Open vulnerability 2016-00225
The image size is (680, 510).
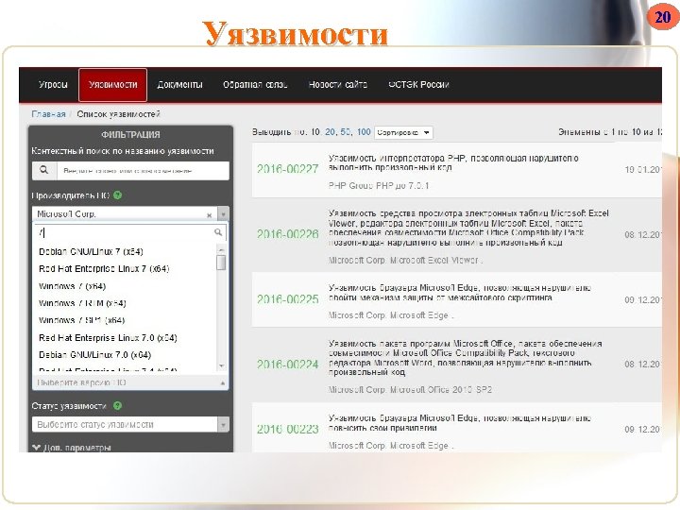click(287, 299)
